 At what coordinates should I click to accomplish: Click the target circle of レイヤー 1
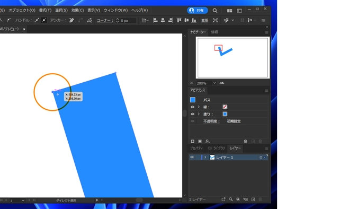(x=261, y=158)
